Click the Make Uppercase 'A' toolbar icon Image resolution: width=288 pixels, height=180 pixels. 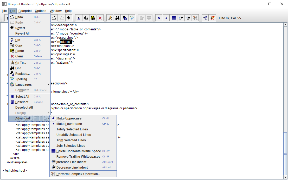tap(159, 18)
